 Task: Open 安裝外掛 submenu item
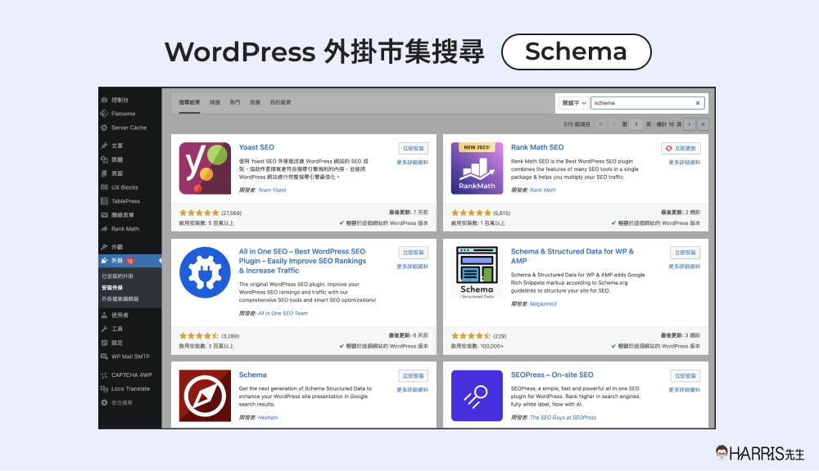pos(112,288)
